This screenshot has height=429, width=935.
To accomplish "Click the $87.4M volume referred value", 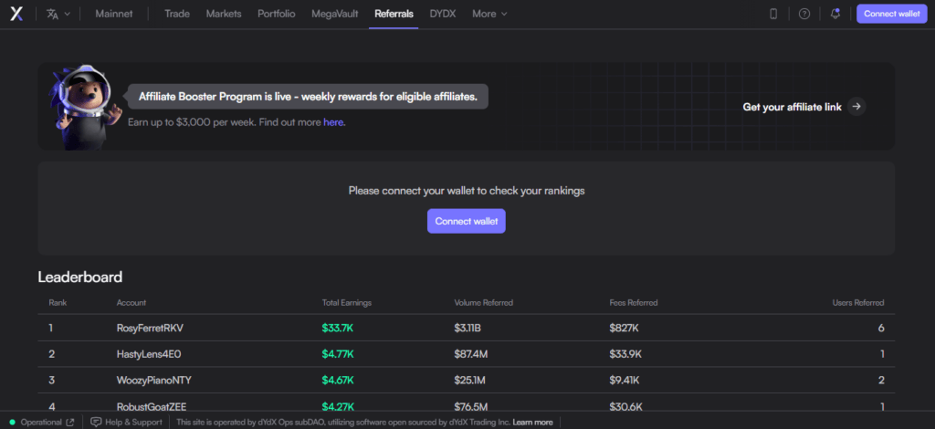I will tap(471, 354).
